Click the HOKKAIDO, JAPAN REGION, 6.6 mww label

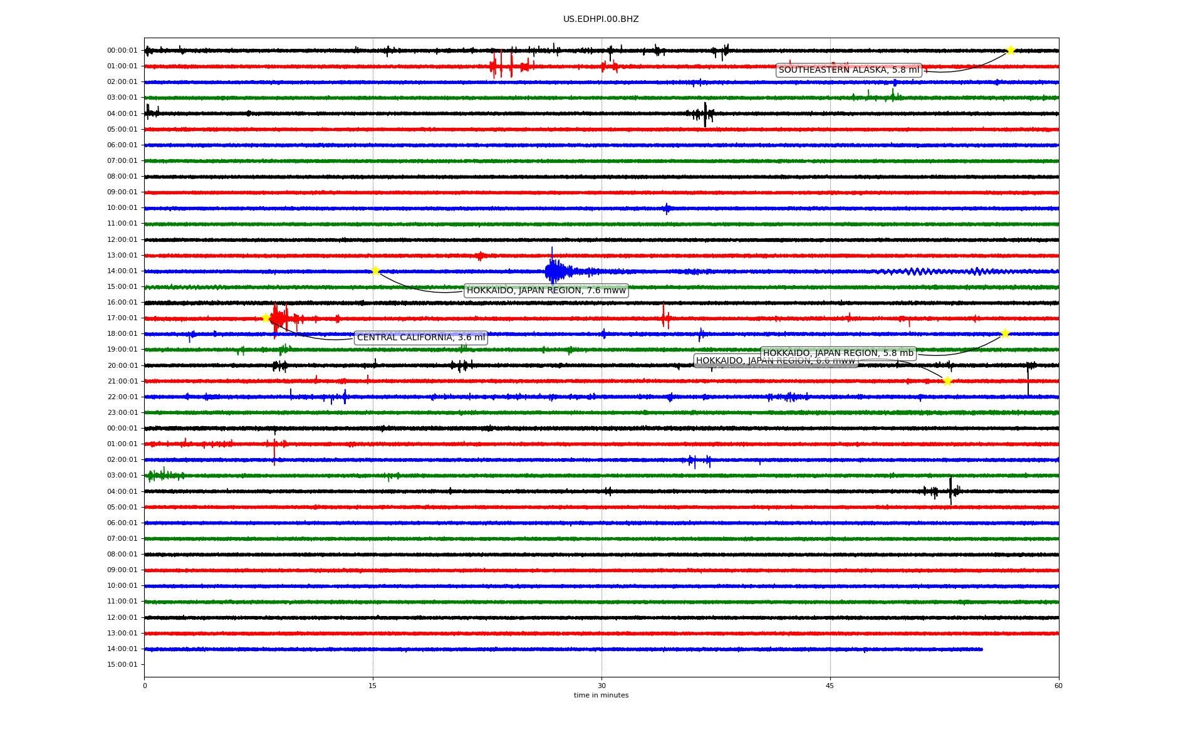click(x=727, y=361)
